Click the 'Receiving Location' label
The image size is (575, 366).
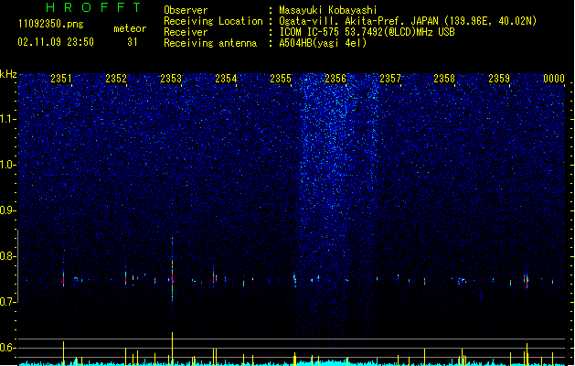213,21
